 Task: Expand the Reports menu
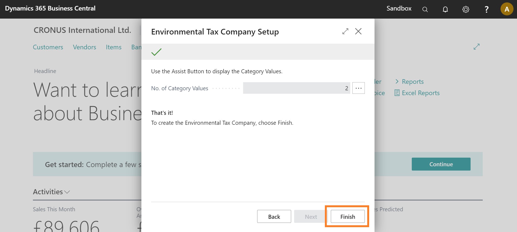[409, 82]
